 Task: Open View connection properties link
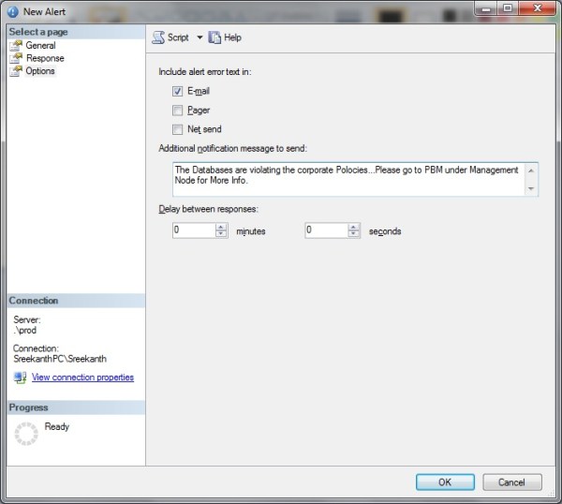click(x=82, y=378)
